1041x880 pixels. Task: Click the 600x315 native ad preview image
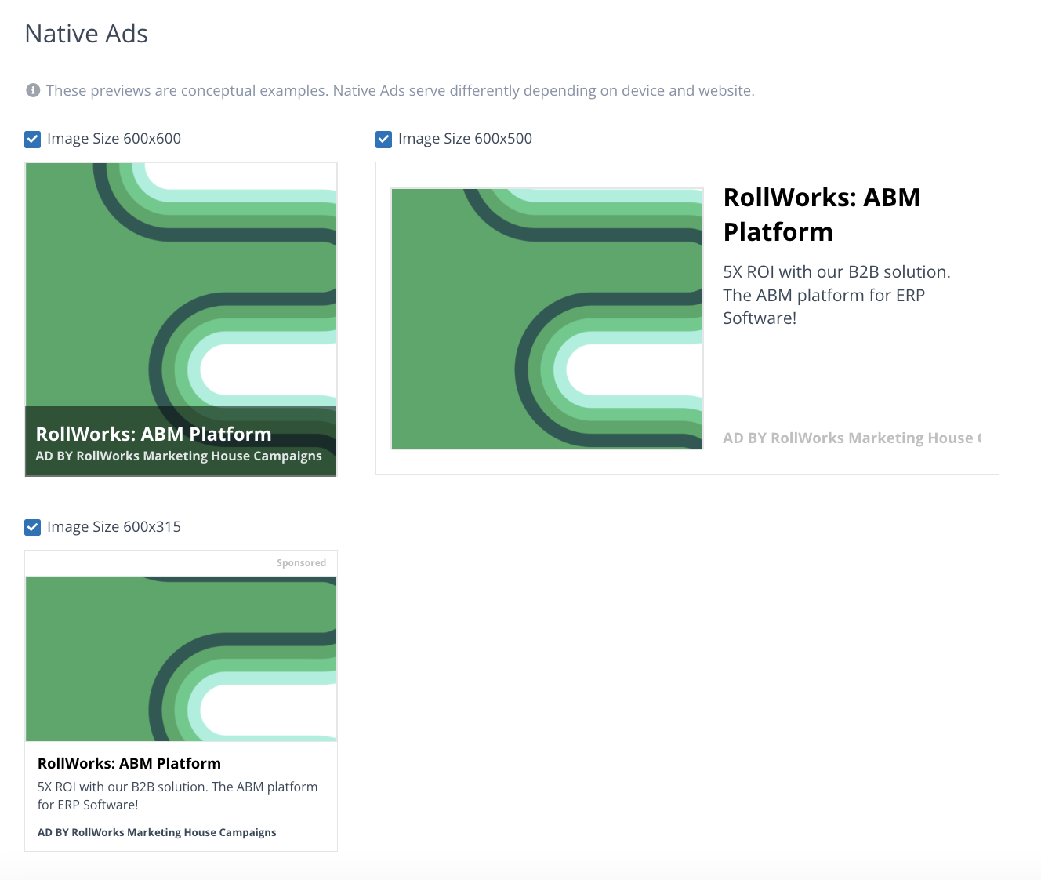coord(181,659)
